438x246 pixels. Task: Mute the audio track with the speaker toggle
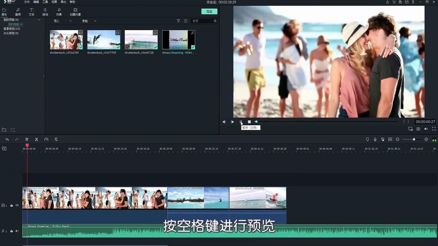click(17, 231)
